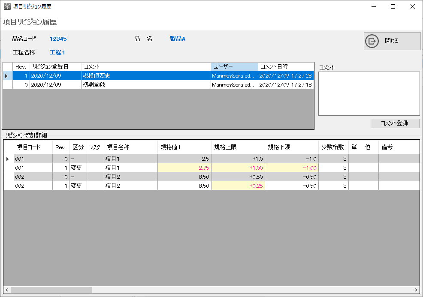Click the 規格値1 column header
This screenshot has height=297, width=423.
184,147
